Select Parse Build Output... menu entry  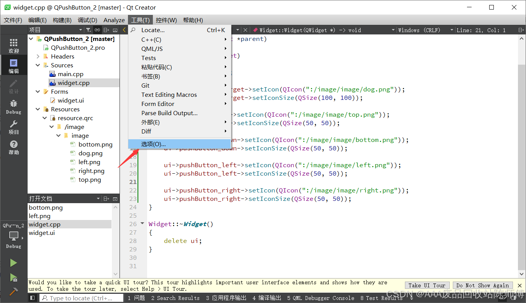179,113
